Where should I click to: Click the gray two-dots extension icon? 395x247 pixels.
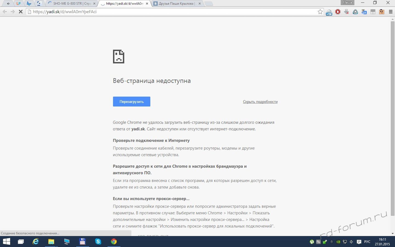[x=373, y=12]
